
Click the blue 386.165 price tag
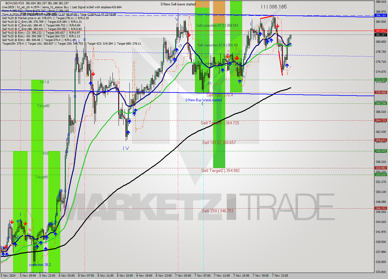tap(381, 15)
